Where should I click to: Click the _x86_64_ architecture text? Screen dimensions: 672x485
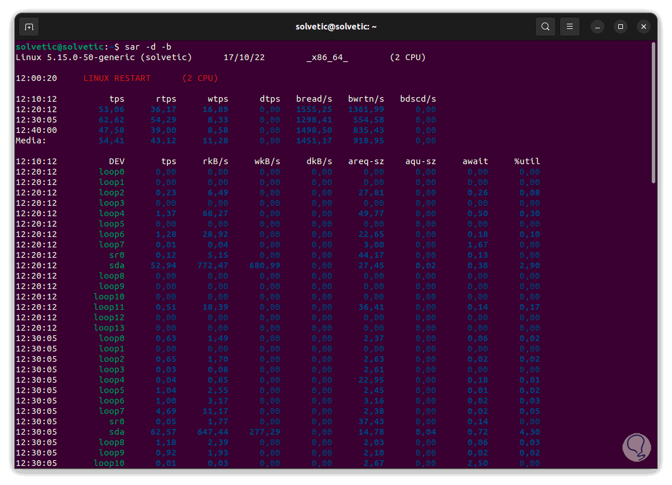(x=327, y=57)
